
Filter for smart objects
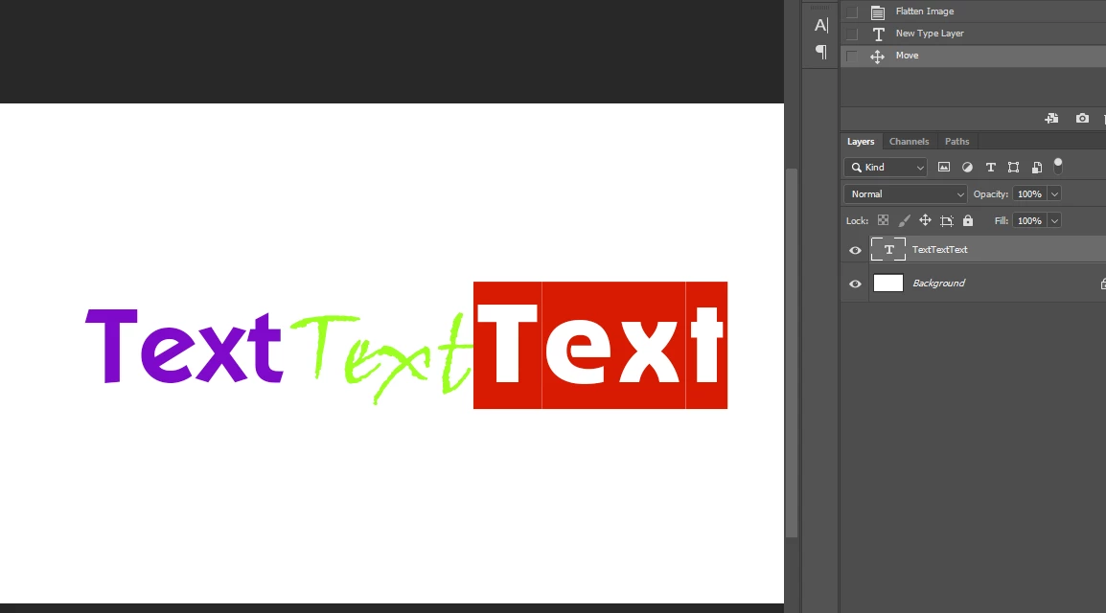point(1037,167)
